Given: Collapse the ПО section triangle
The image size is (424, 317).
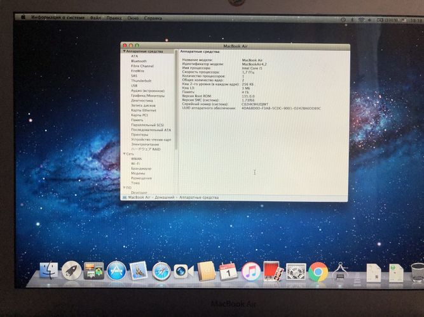Looking at the screenshot, I should pyautogui.click(x=125, y=188).
